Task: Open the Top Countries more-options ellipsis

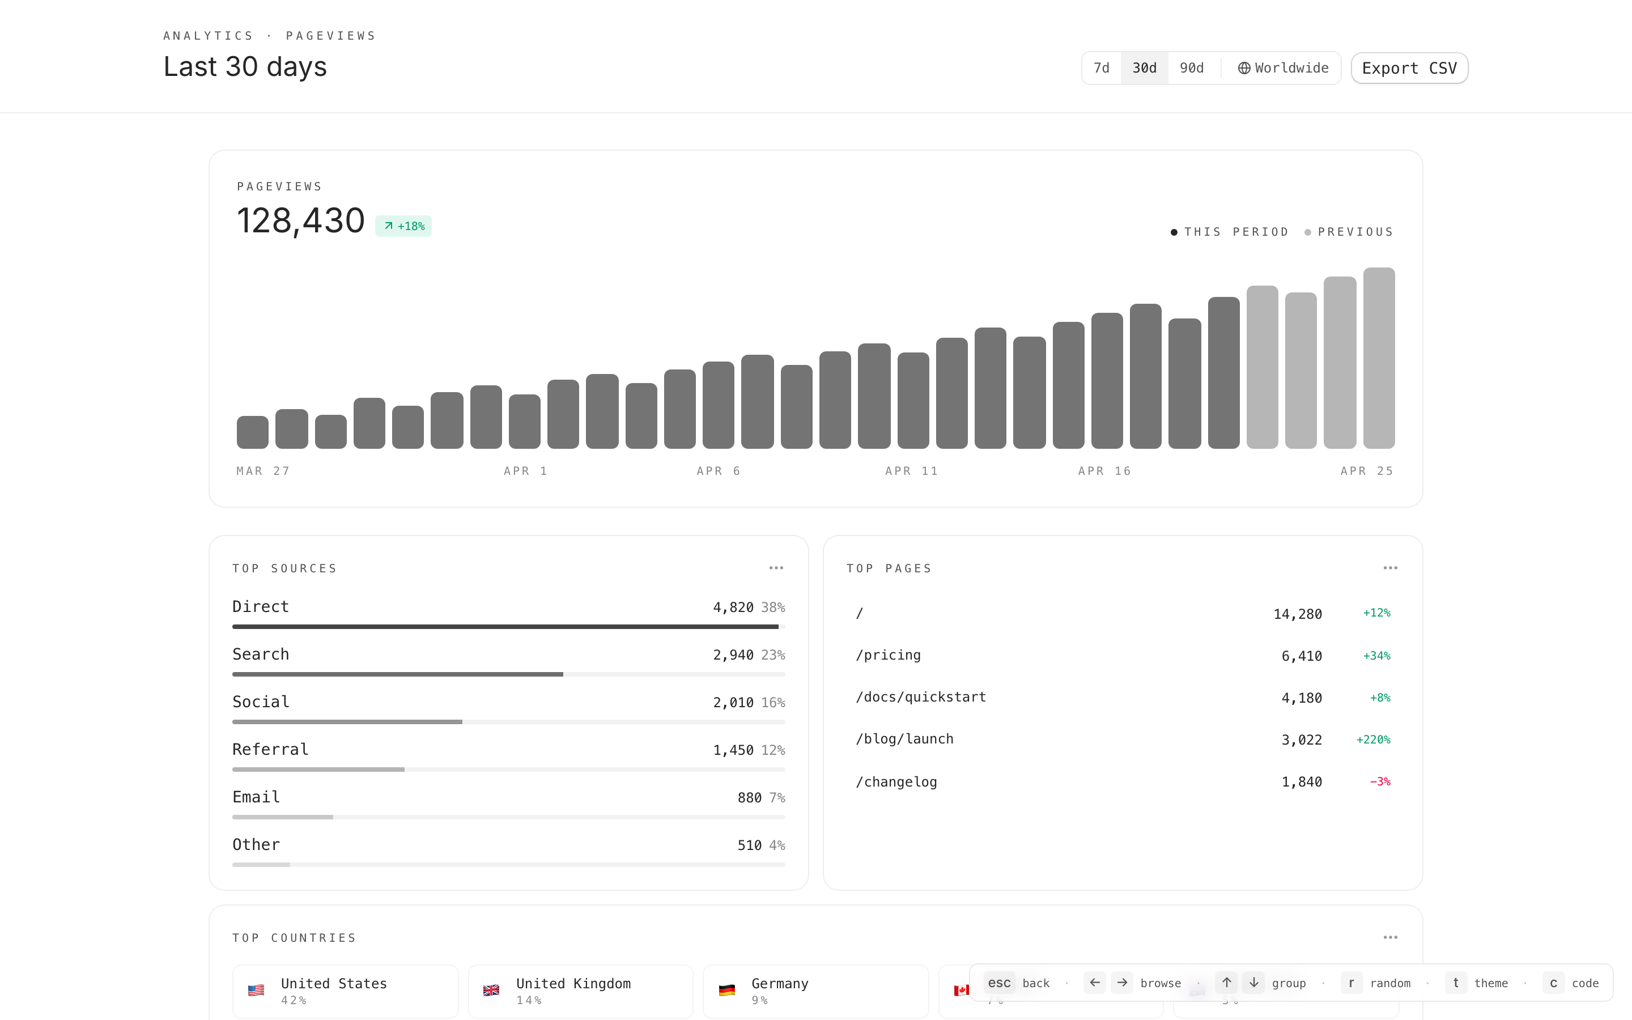Action: pyautogui.click(x=1390, y=937)
